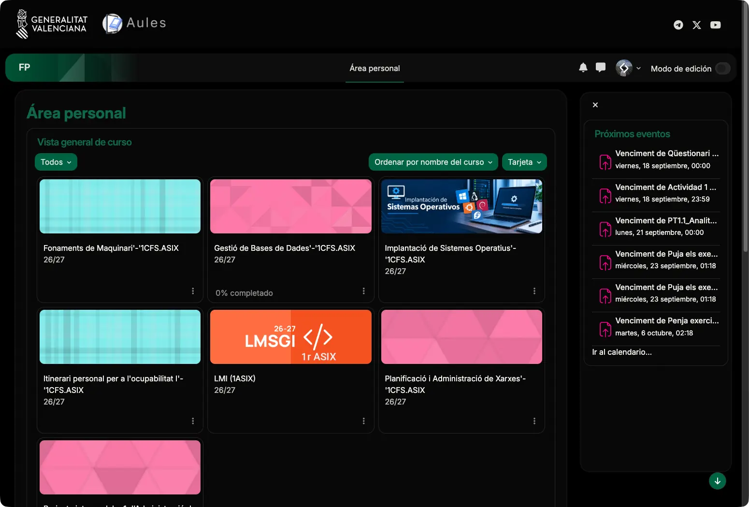749x507 pixels.
Task: Click the 0% completado progress text
Action: [x=244, y=293]
